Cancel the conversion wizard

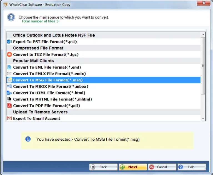click(162, 167)
